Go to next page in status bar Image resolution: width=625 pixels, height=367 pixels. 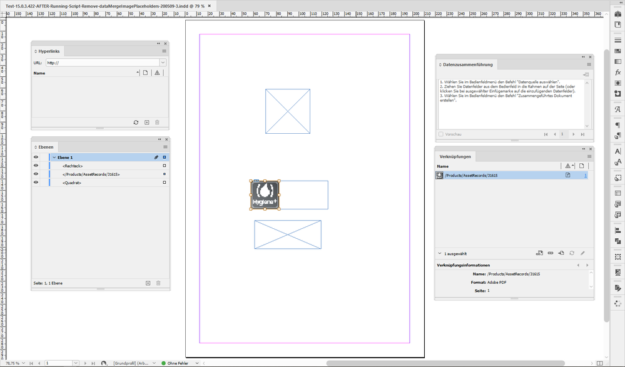85,363
